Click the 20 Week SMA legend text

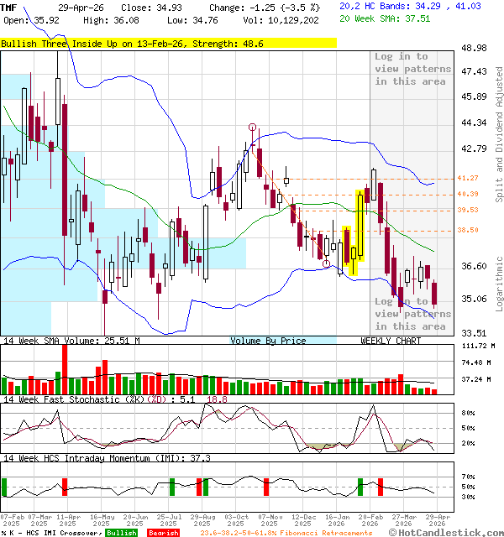pos(385,18)
